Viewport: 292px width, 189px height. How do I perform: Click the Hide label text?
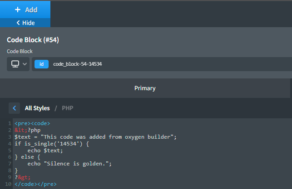29,23
